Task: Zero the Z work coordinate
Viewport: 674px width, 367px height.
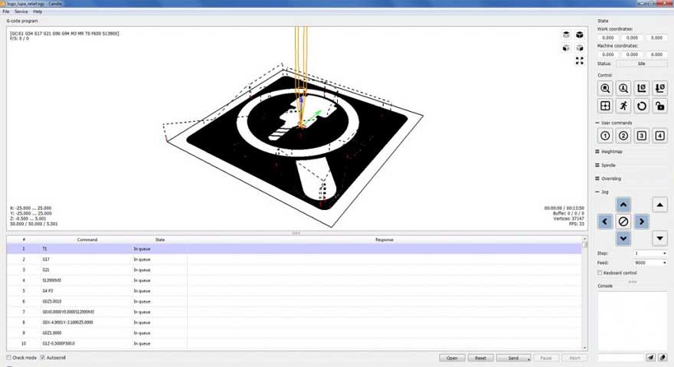Action: tap(659, 88)
